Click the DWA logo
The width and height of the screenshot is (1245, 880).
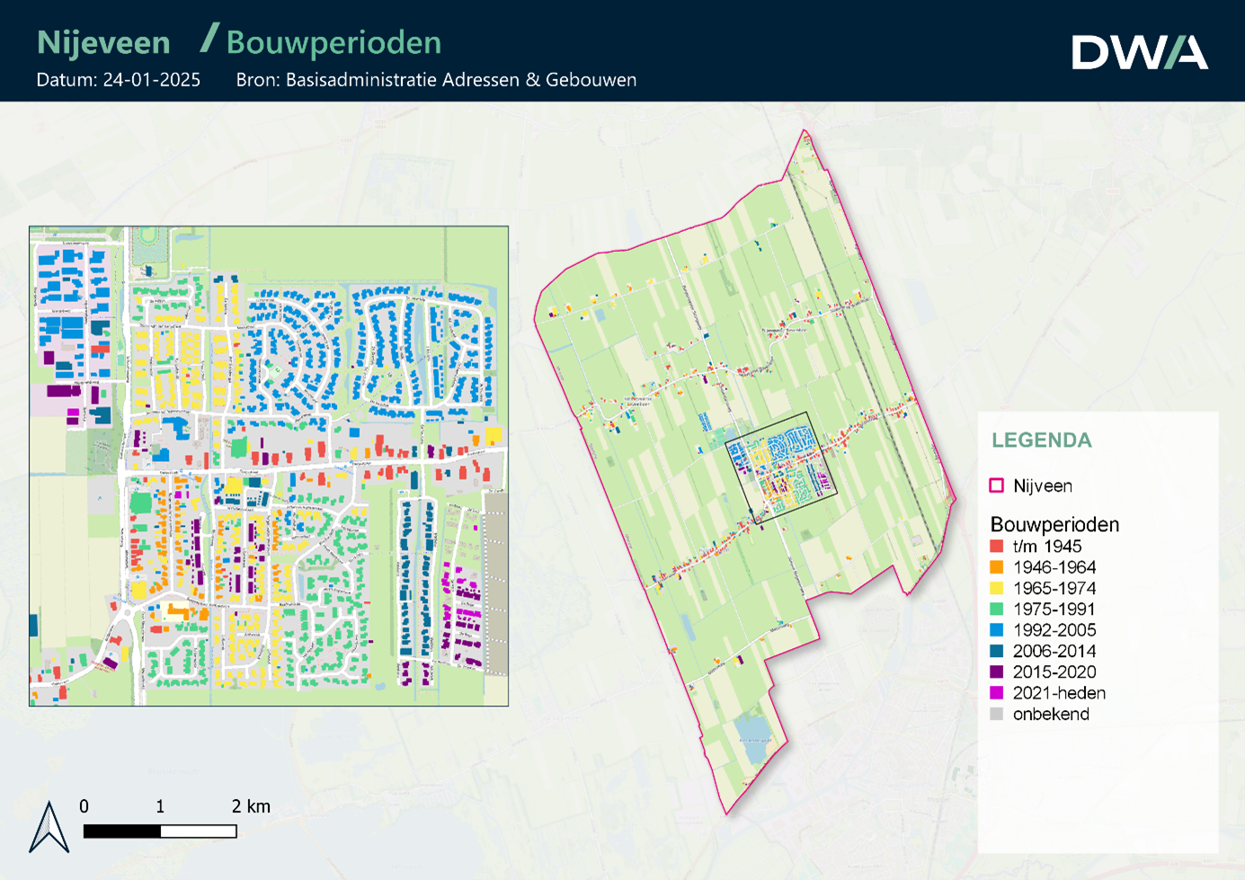(x=1139, y=52)
